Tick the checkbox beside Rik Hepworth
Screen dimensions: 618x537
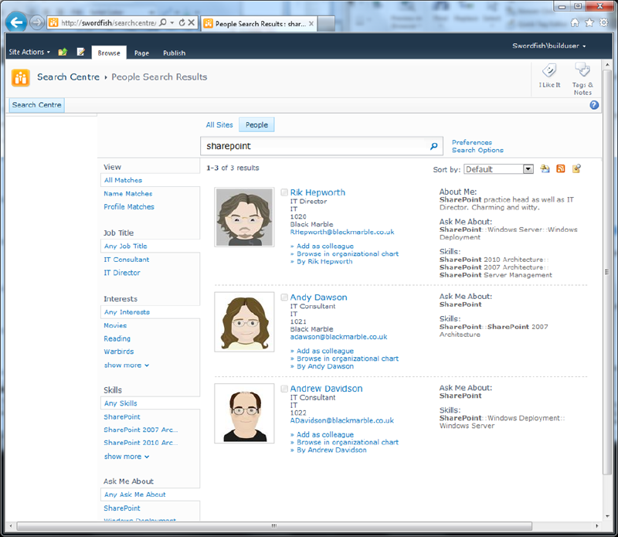point(284,192)
